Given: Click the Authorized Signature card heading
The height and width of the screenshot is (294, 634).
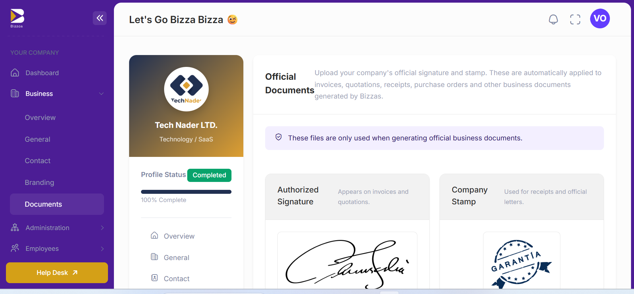Looking at the screenshot, I should point(298,196).
